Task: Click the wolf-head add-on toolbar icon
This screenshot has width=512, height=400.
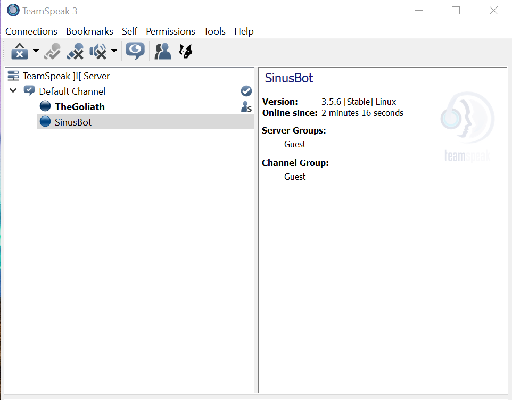Action: point(186,51)
